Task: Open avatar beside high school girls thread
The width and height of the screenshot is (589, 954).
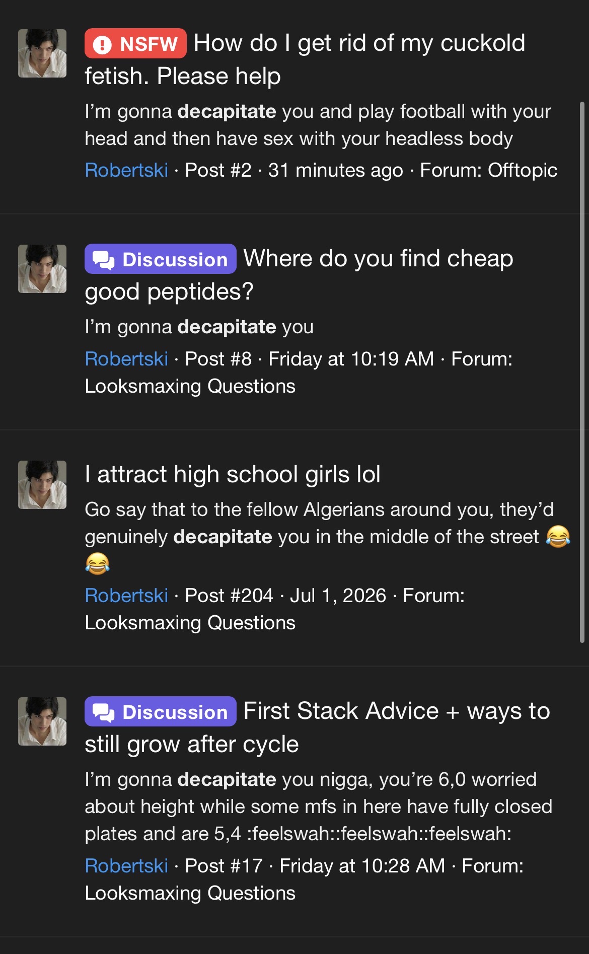Action: tap(42, 485)
